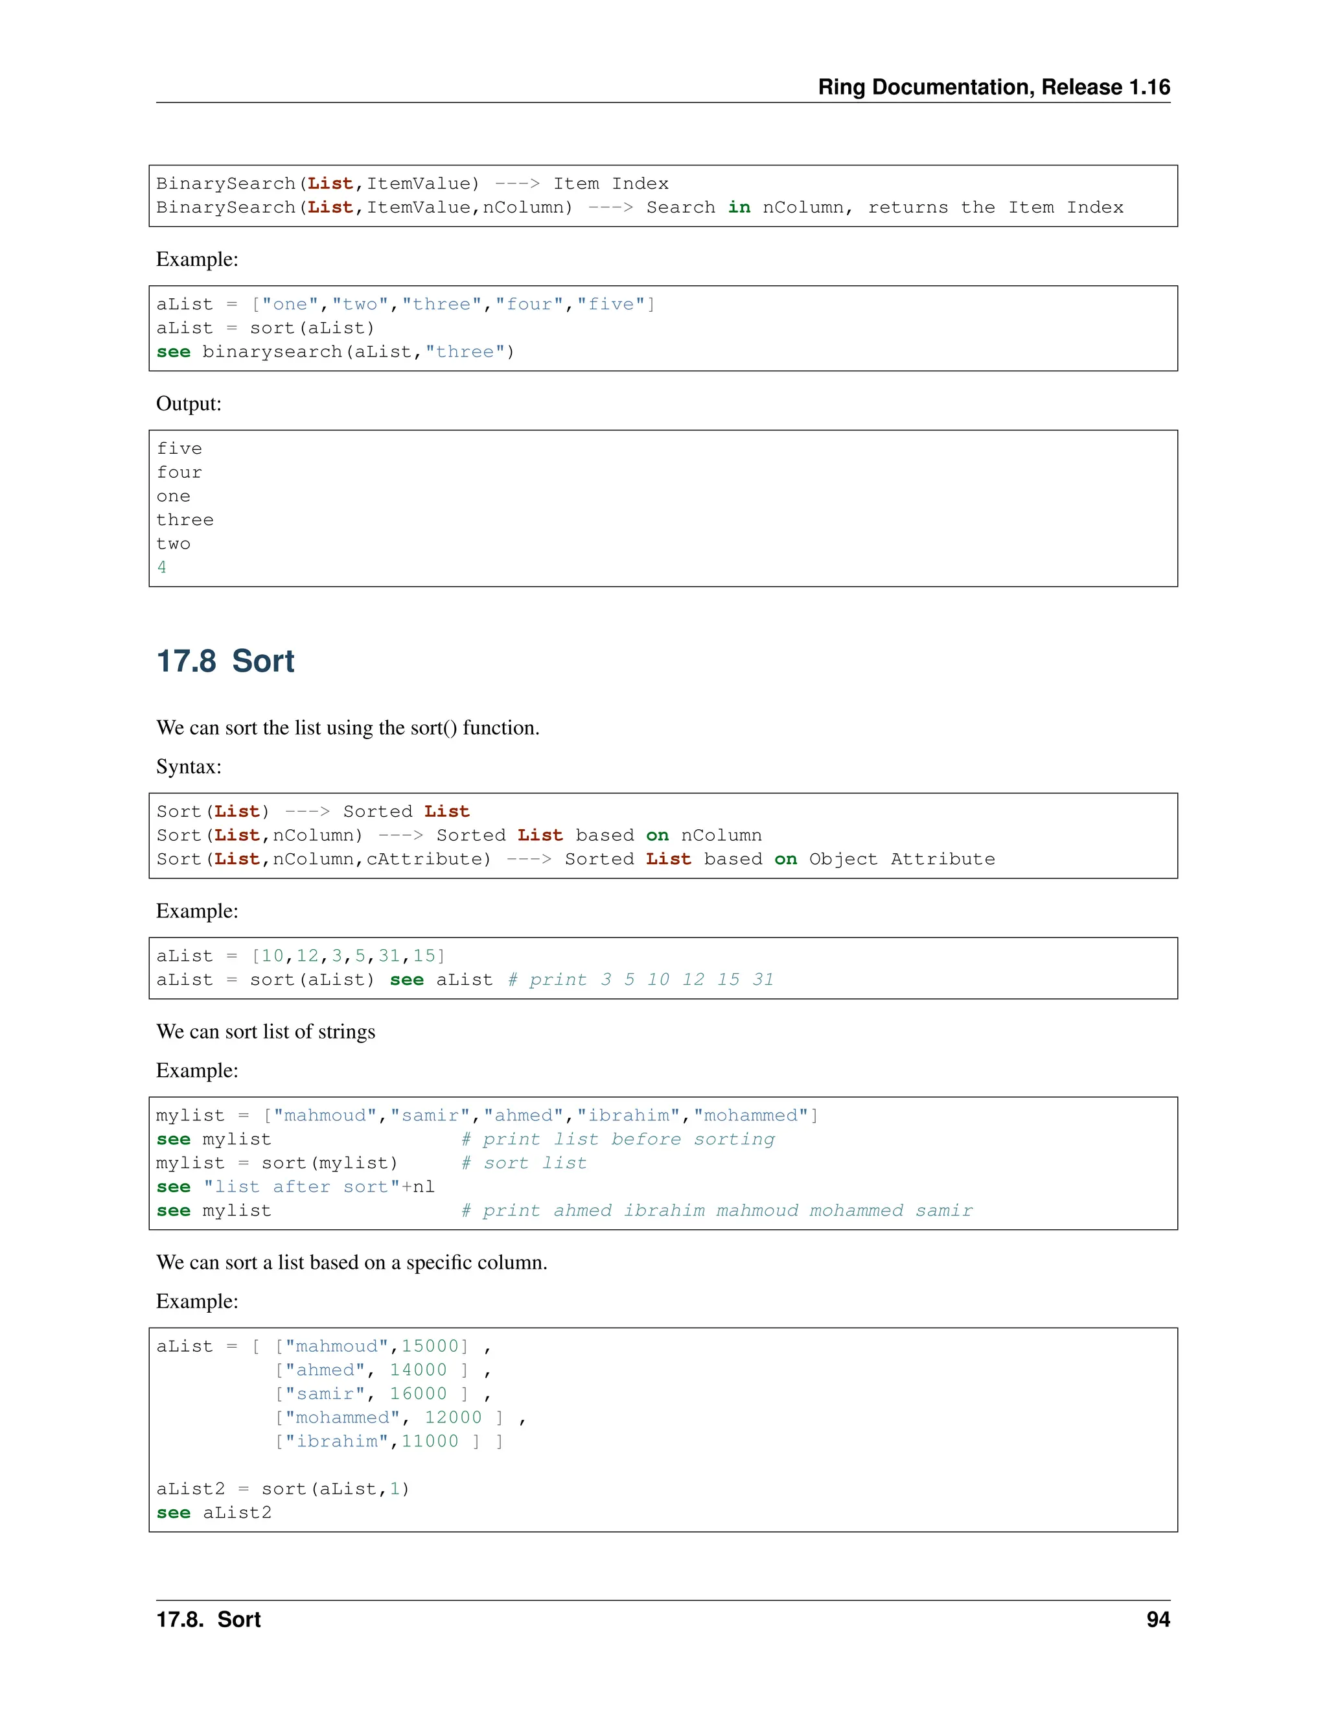
Task: Click the sentence about sorting by specific column
Action: coord(351,1262)
